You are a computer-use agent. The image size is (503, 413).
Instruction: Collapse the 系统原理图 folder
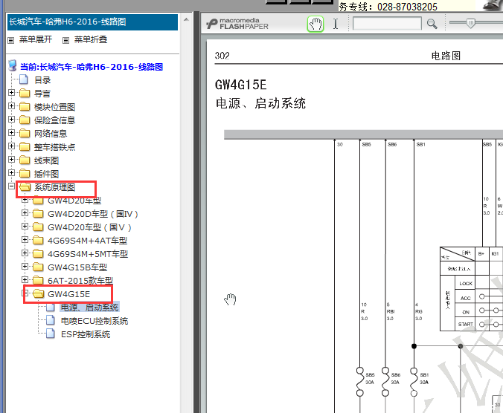(x=12, y=186)
